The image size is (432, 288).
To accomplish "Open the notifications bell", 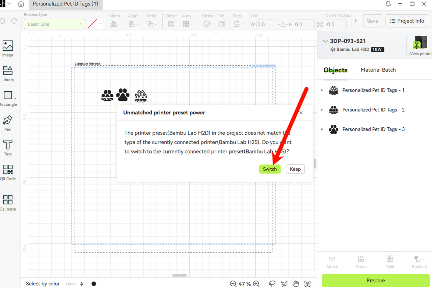I will (388, 4).
